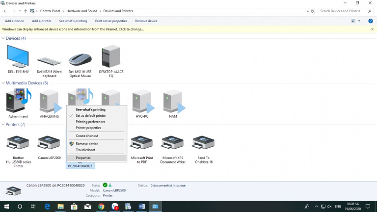Close the yellow information bar
Image resolution: width=377 pixels, height=212 pixels.
(x=372, y=29)
